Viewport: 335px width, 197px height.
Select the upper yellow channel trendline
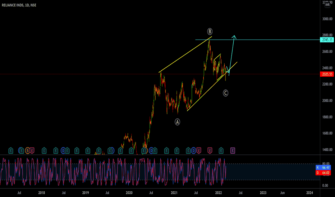click(x=185, y=54)
